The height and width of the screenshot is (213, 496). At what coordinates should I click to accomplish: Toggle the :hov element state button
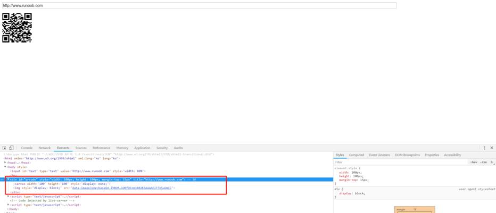(473, 162)
